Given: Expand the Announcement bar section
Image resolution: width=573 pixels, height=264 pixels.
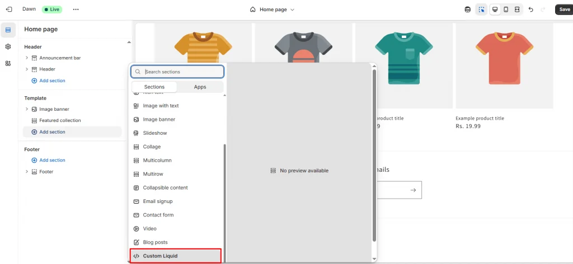Looking at the screenshot, I should (27, 58).
